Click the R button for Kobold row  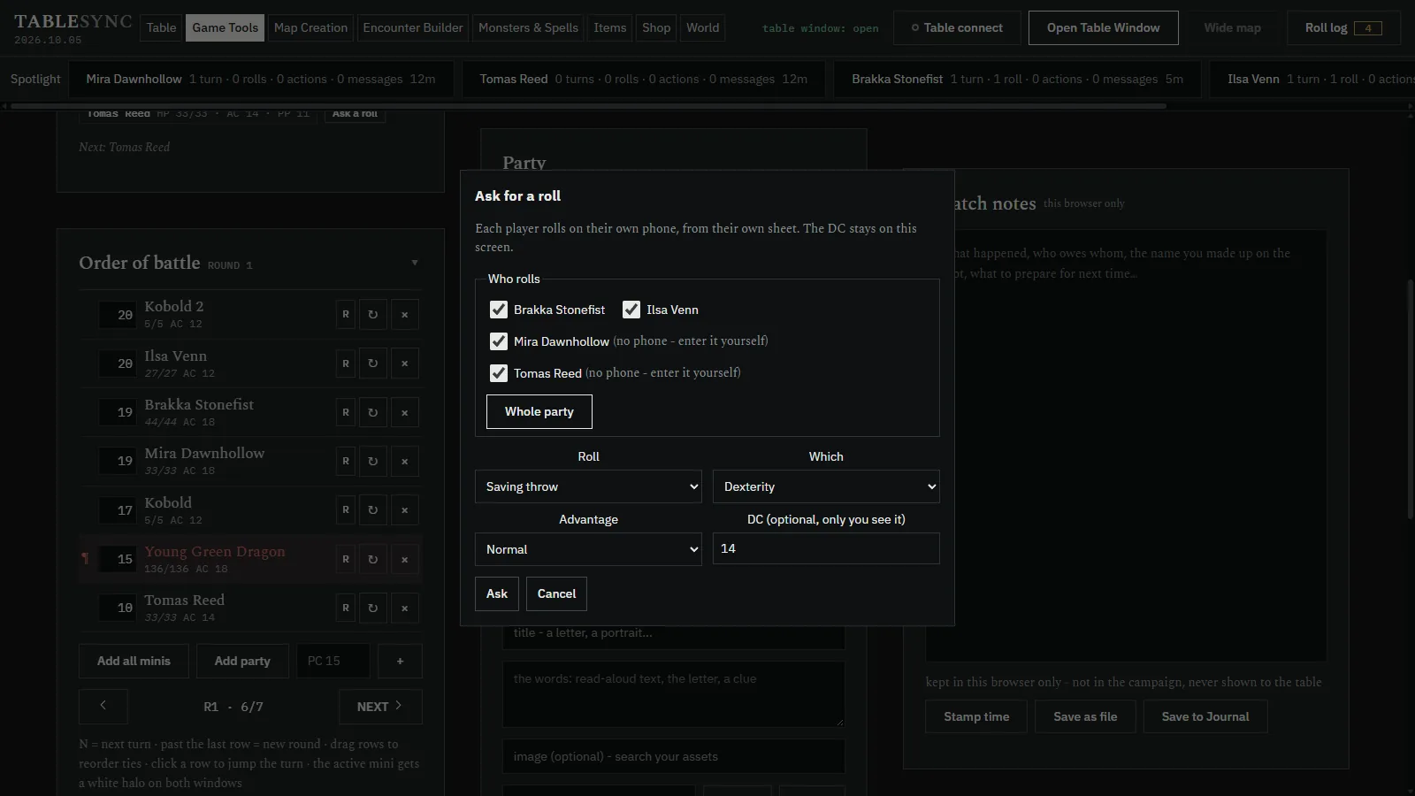tap(346, 509)
